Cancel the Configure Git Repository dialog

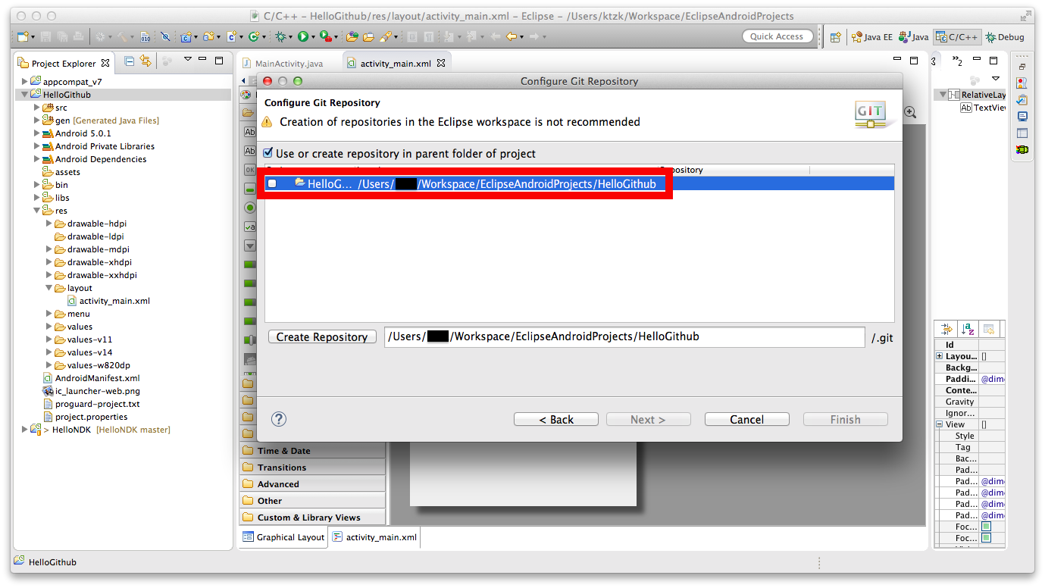coord(746,419)
